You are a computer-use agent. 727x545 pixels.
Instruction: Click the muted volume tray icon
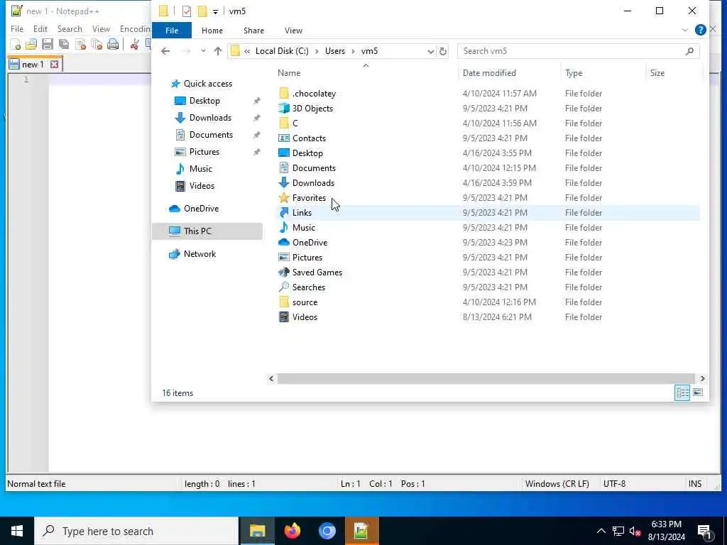click(635, 531)
